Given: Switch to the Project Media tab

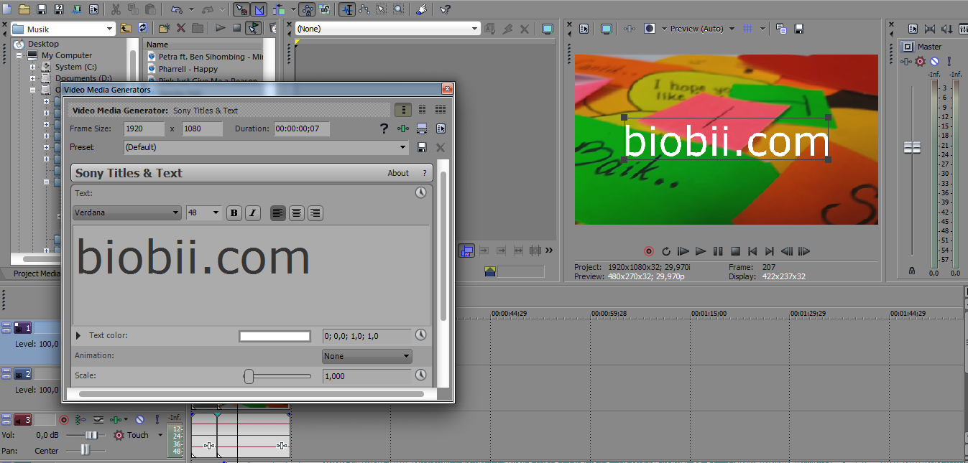Looking at the screenshot, I should pos(37,273).
